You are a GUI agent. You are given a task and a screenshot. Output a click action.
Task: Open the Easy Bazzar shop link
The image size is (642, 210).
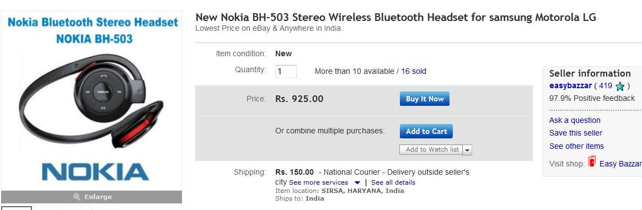(x=620, y=164)
